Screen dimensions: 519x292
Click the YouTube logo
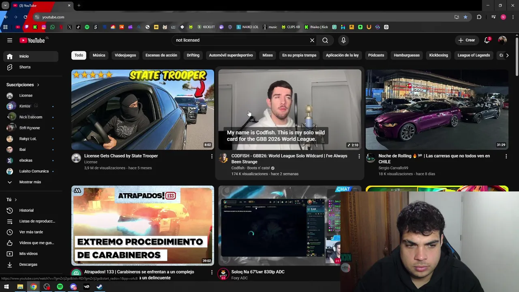click(32, 40)
